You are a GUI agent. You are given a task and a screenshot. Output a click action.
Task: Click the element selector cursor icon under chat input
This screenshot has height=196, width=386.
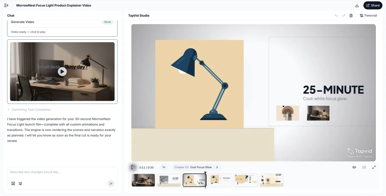tap(20, 184)
